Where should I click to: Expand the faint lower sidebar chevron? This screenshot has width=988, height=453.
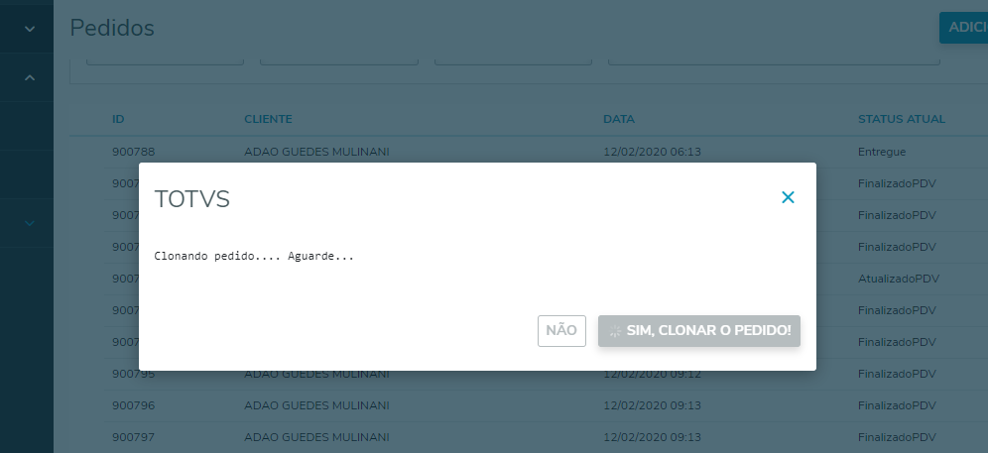click(30, 223)
